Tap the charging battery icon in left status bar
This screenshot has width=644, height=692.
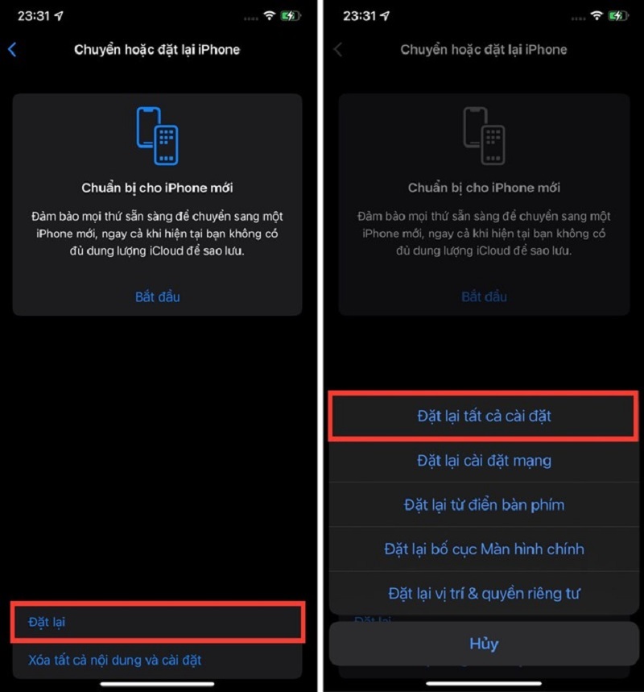291,16
